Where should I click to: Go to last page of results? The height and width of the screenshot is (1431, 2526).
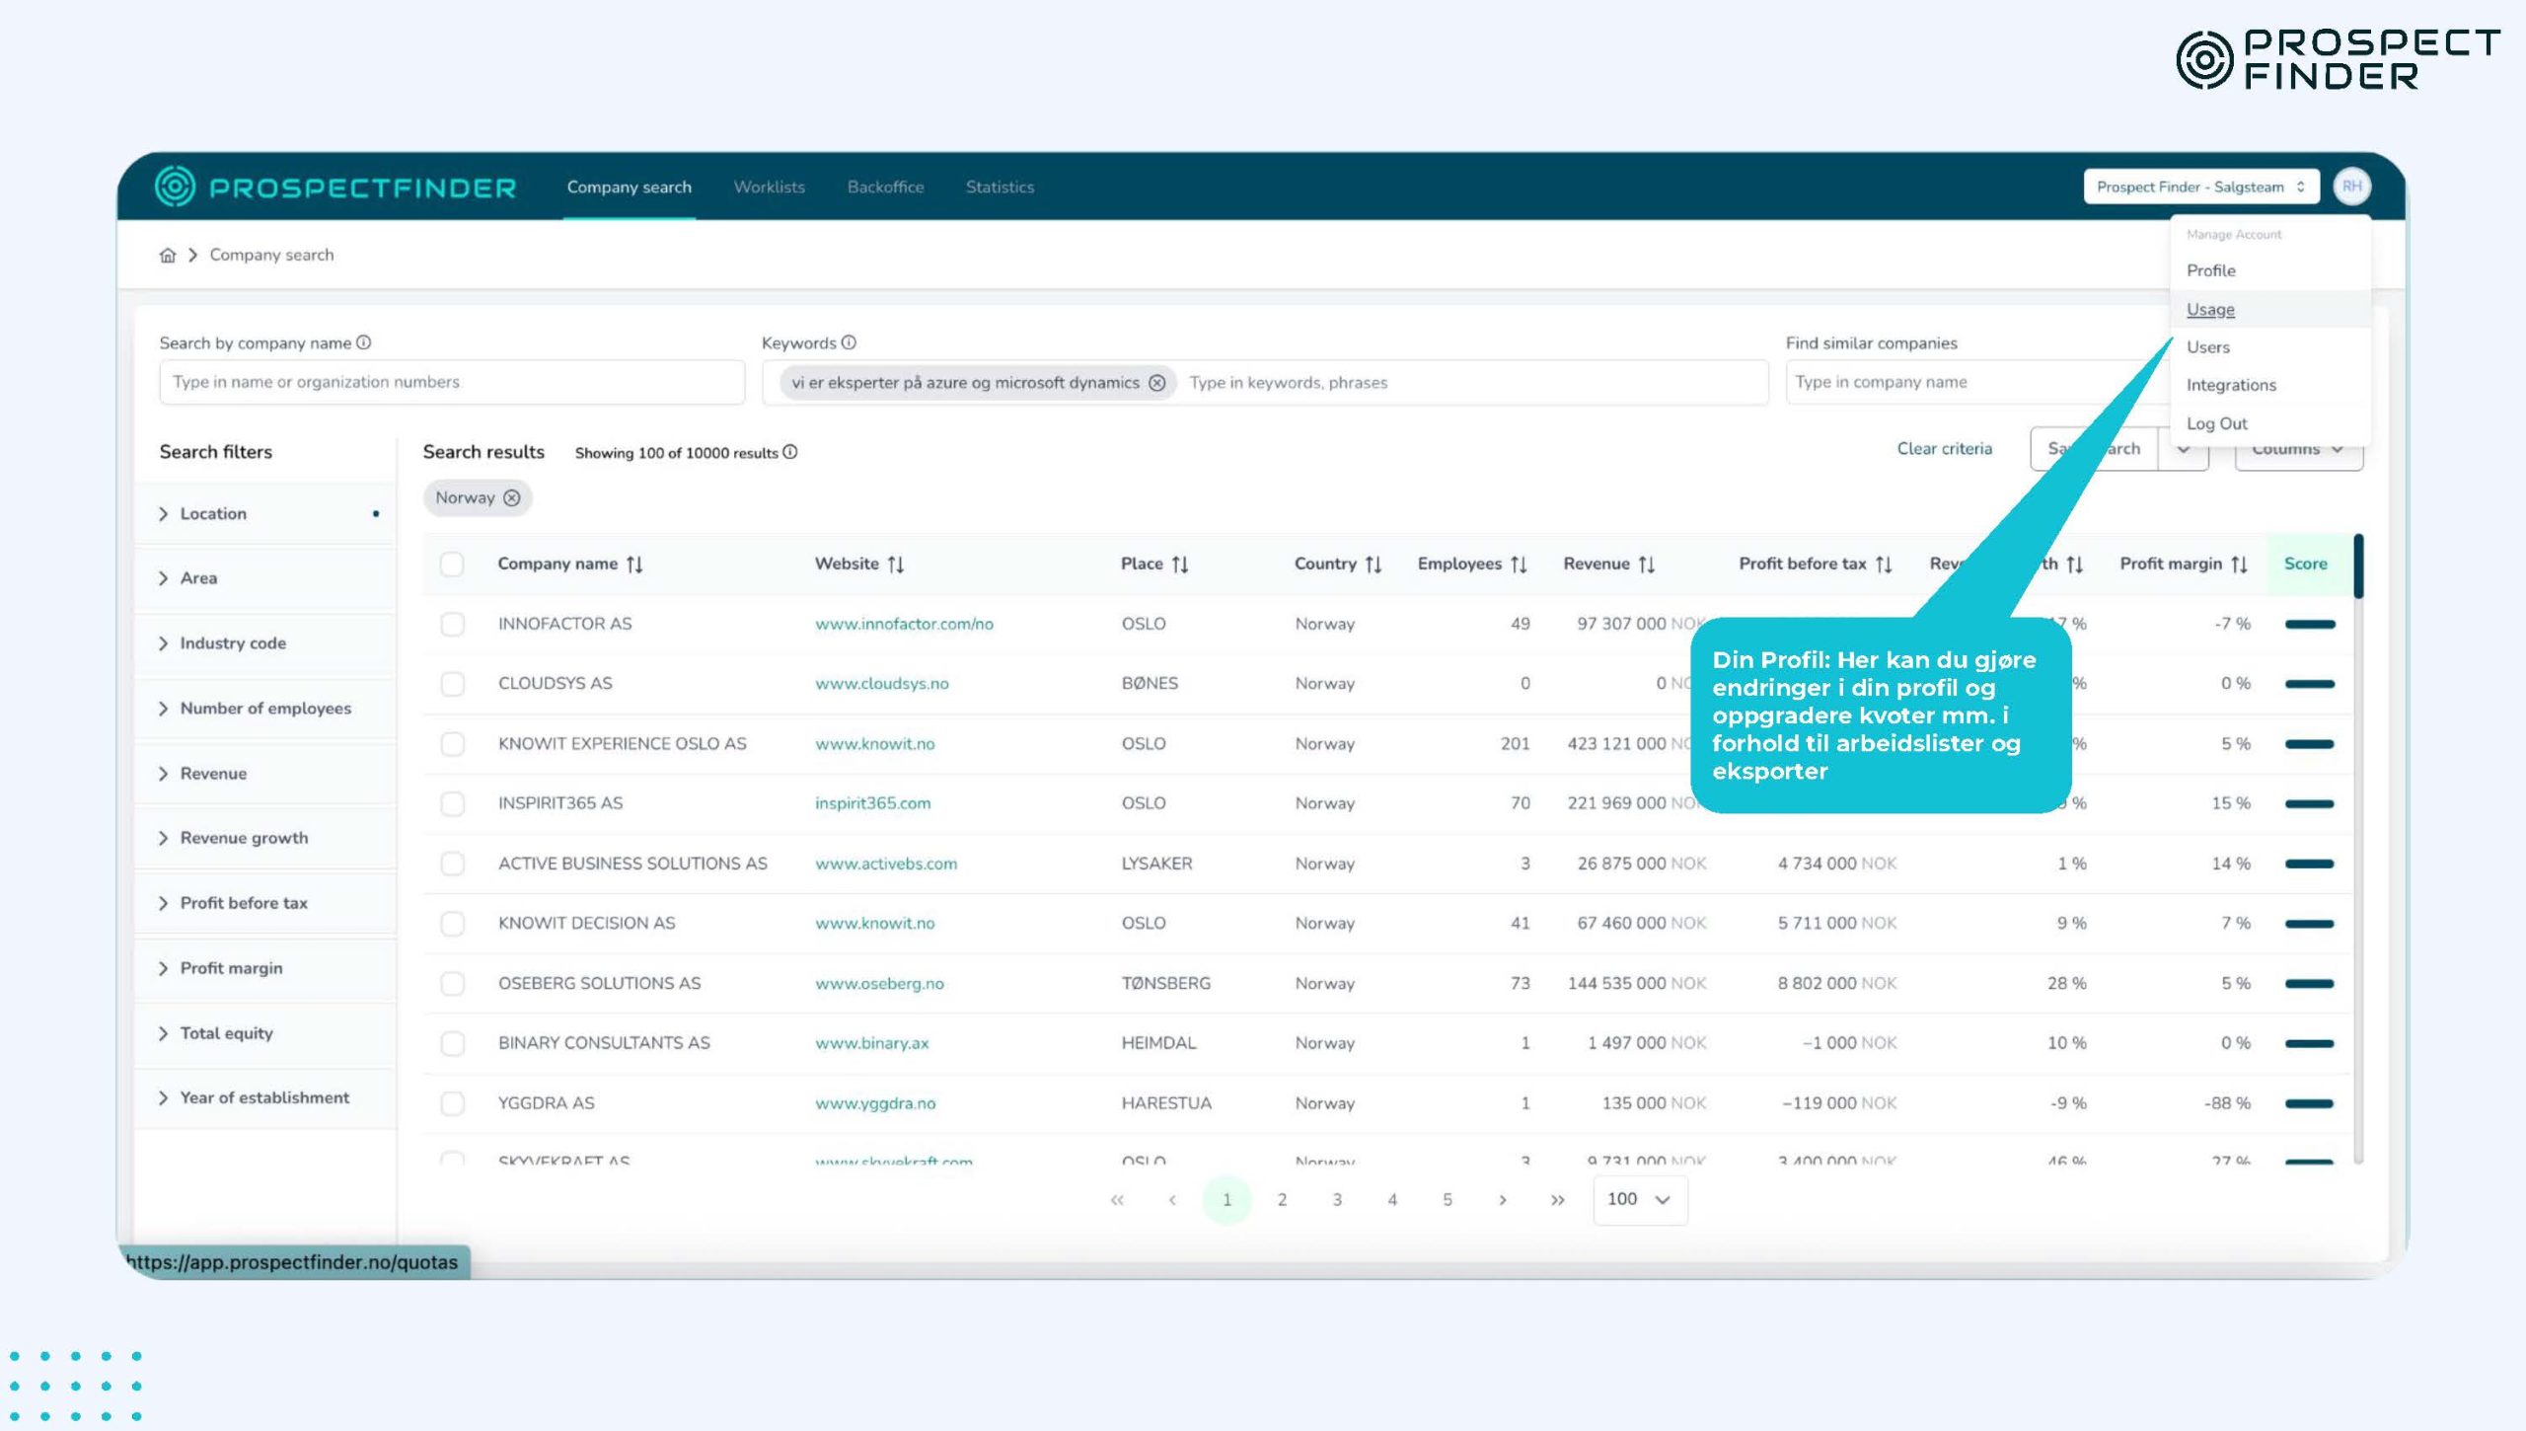(1557, 1200)
